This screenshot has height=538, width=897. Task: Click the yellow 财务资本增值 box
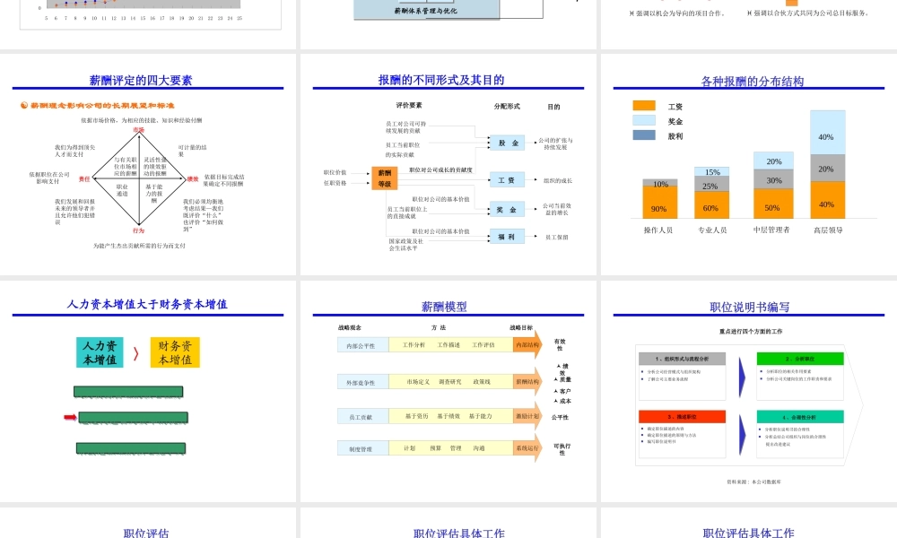tap(175, 353)
